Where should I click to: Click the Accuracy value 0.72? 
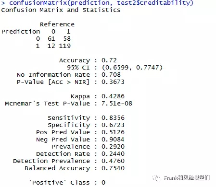(109, 60)
